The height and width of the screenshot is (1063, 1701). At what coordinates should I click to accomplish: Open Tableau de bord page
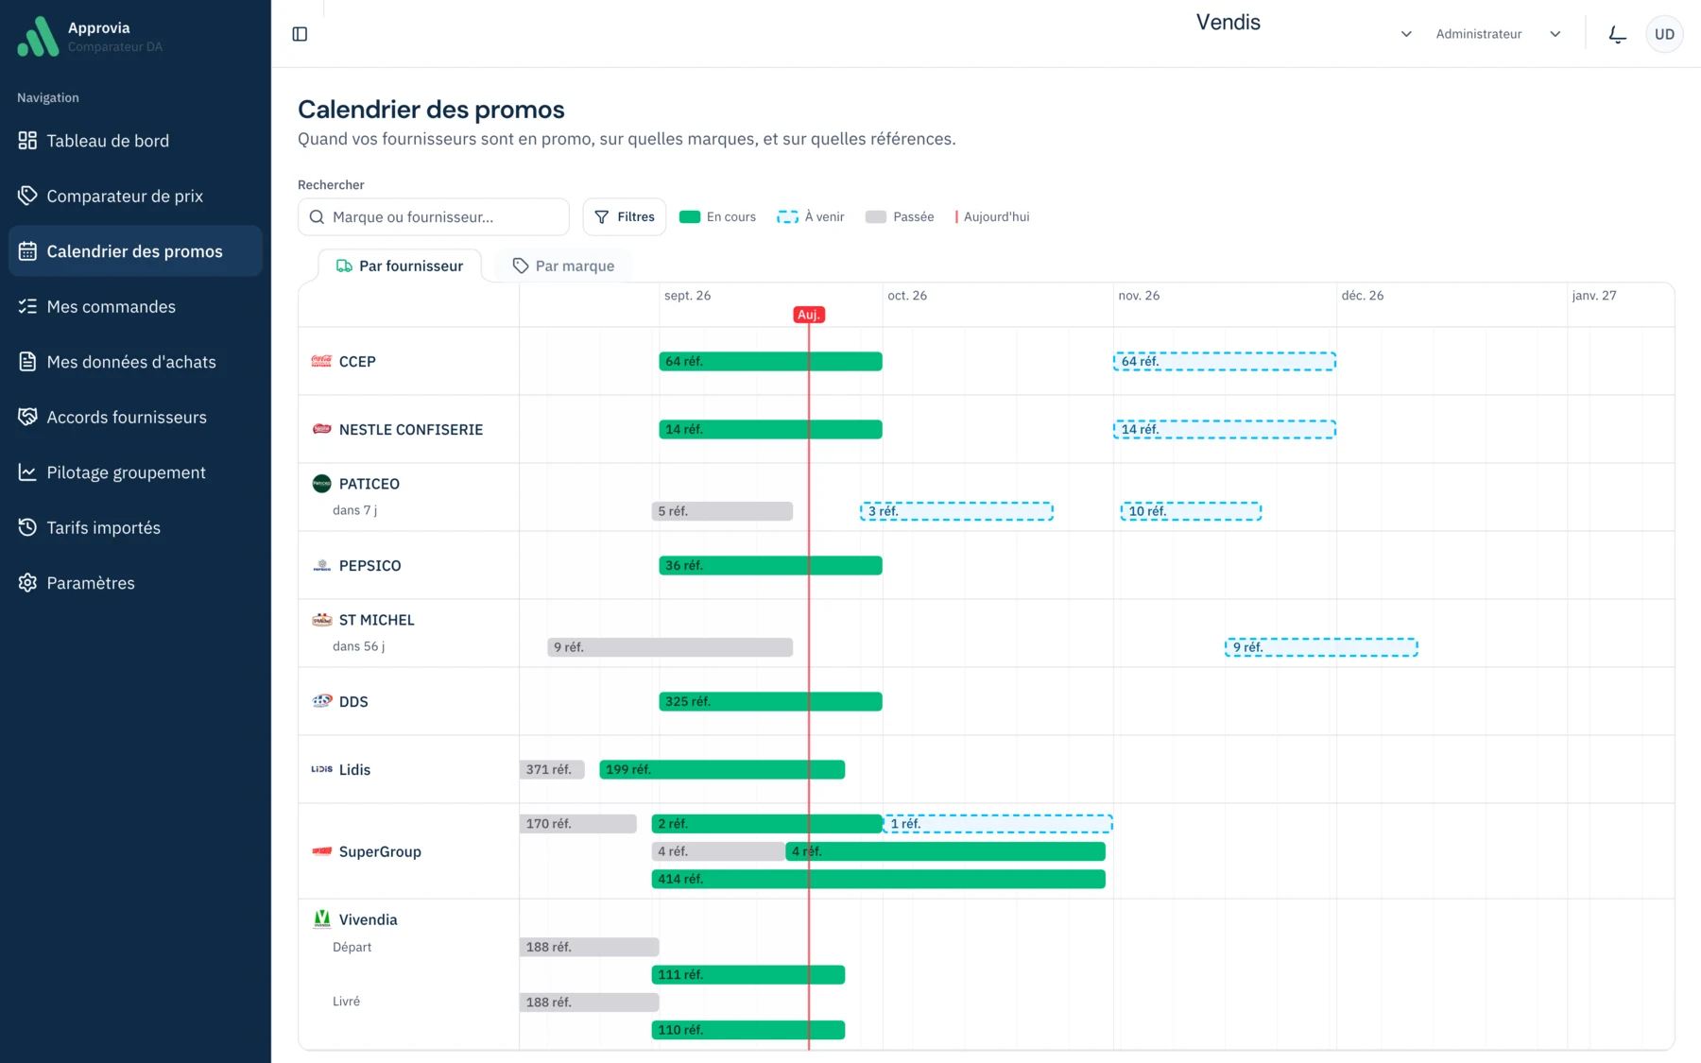(x=135, y=141)
